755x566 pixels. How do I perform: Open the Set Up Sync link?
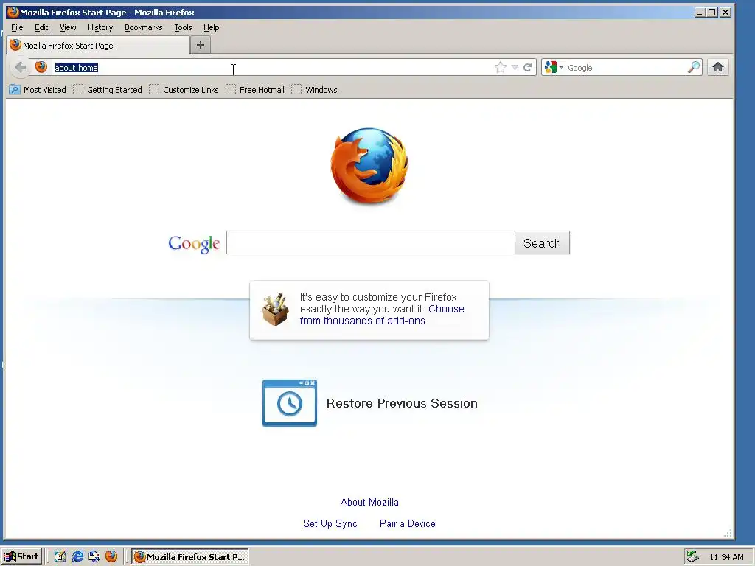pos(330,523)
